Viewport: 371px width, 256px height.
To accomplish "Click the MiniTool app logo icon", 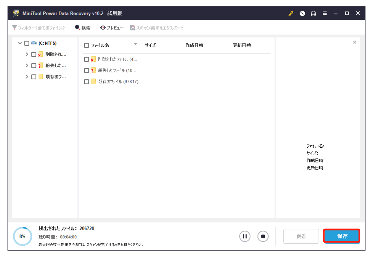I will 16,13.
